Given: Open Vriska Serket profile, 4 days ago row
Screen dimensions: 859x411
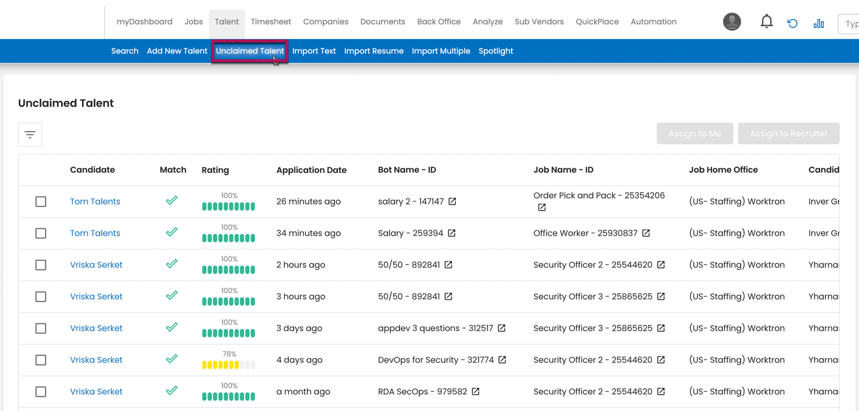Looking at the screenshot, I should tap(96, 360).
